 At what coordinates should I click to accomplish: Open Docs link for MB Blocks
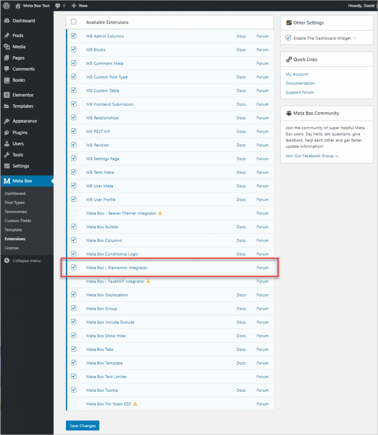[241, 50]
